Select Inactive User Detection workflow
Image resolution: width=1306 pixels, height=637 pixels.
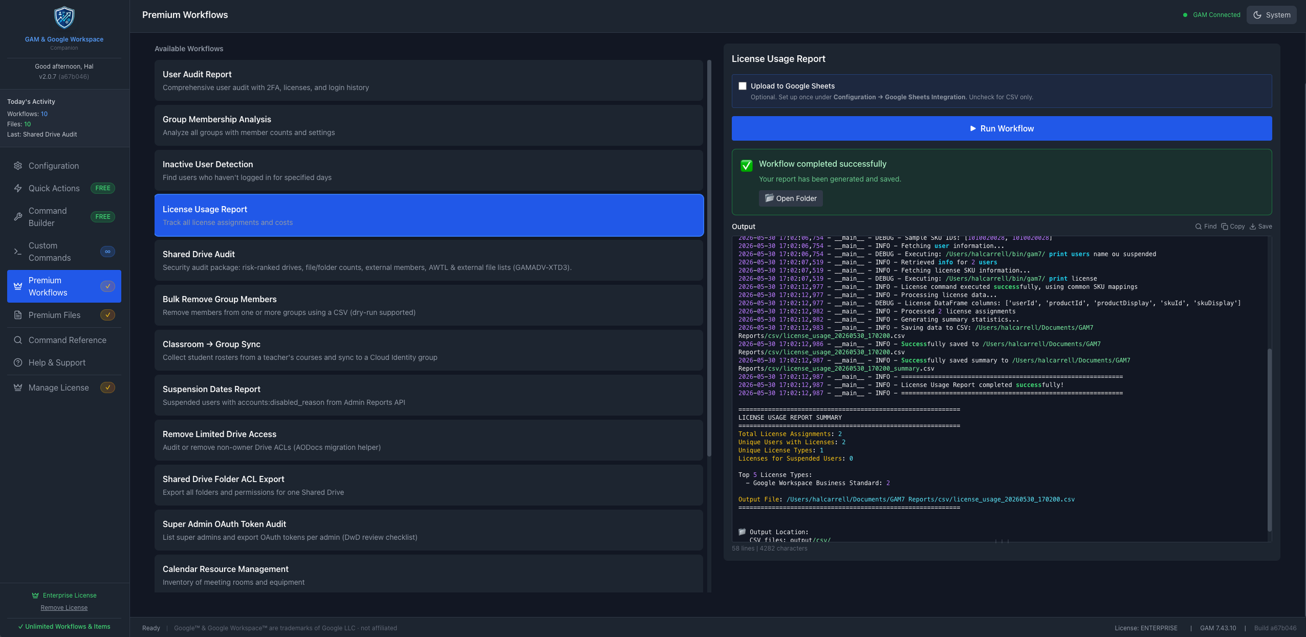pyautogui.click(x=429, y=170)
